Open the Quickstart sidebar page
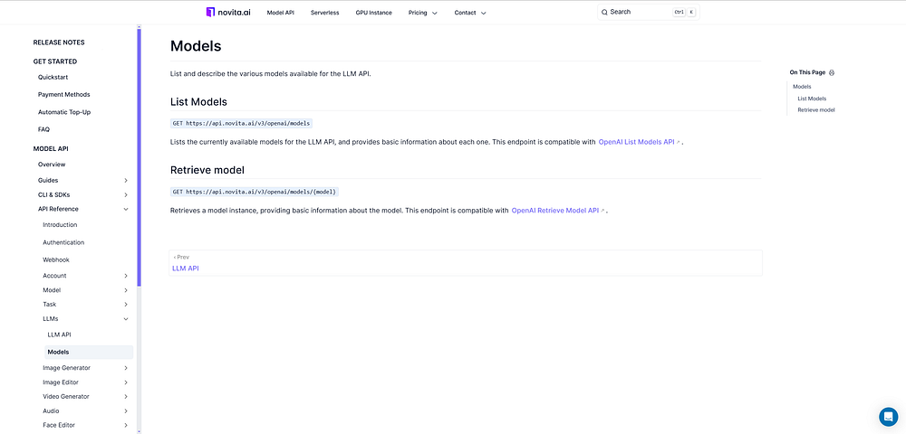The height and width of the screenshot is (434, 906). (53, 77)
